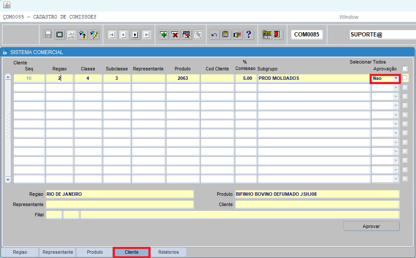The width and height of the screenshot is (416, 258).
Task: Click the COM0085 program code field
Action: click(307, 34)
